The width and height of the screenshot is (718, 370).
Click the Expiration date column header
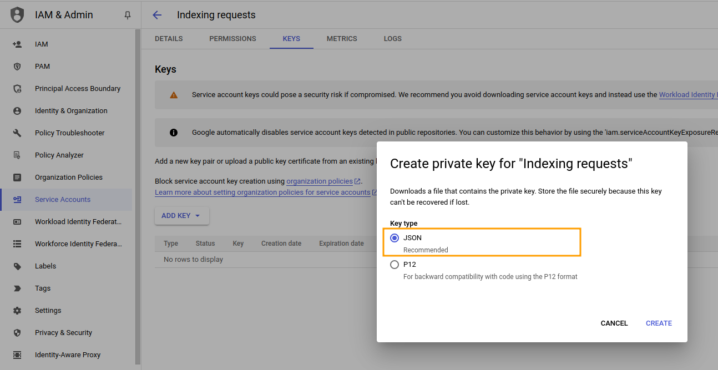pos(341,244)
